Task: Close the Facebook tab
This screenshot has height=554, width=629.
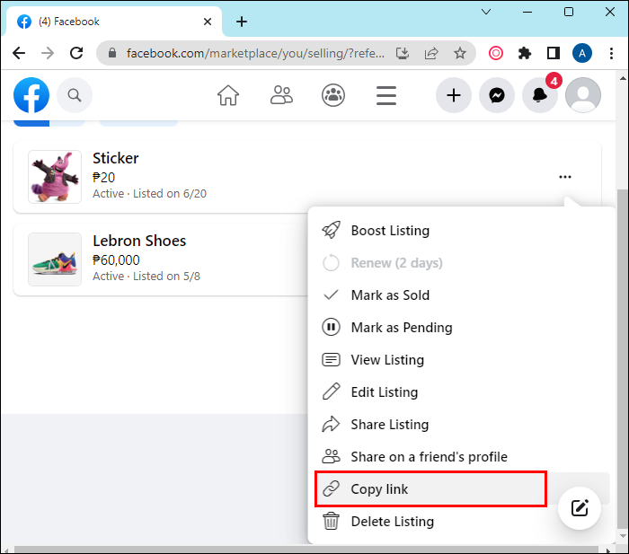Action: click(x=208, y=22)
